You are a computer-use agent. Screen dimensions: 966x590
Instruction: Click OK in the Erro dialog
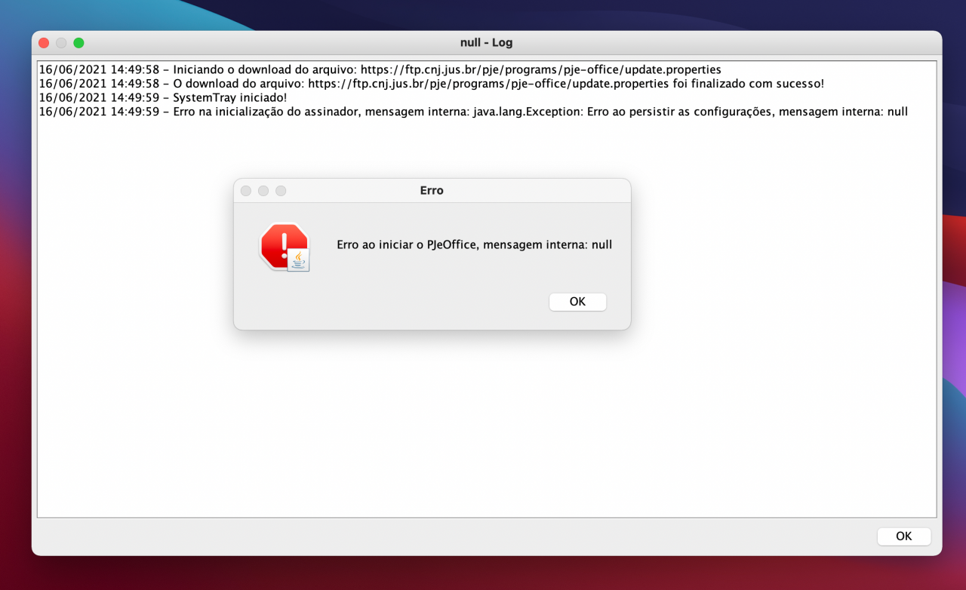tap(577, 302)
